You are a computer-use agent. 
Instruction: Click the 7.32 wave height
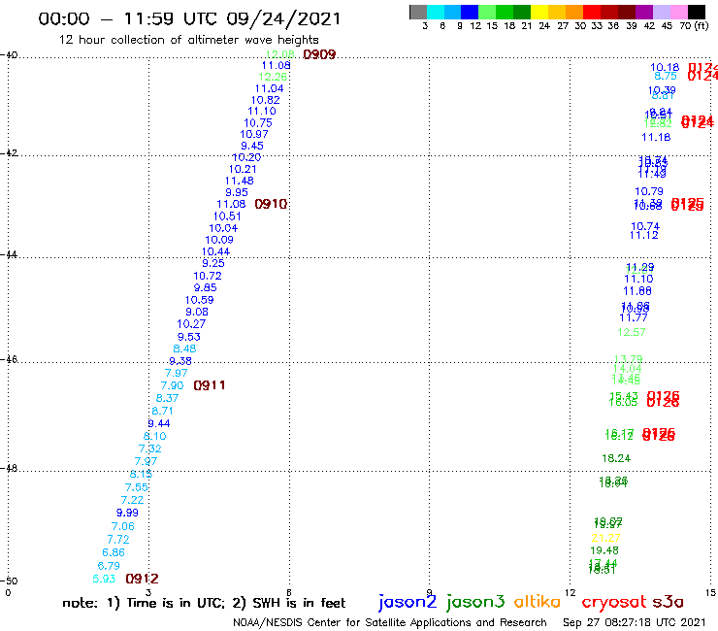(150, 448)
